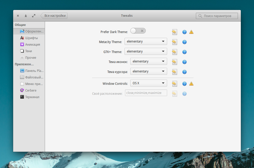Reset GTK+ Theme to default
This screenshot has height=168, width=254.
(x=175, y=52)
